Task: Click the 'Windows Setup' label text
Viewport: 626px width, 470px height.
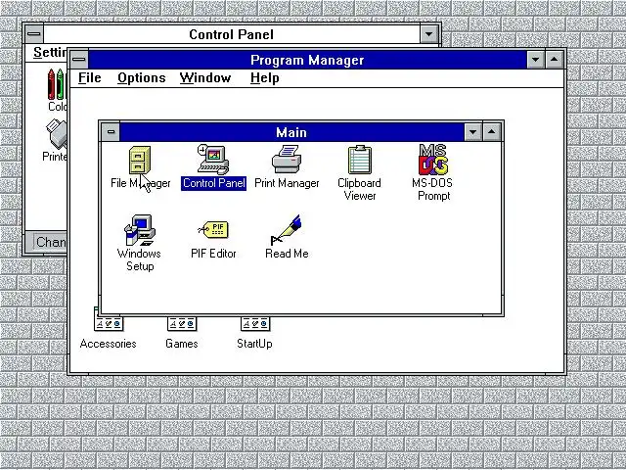Action: (139, 259)
